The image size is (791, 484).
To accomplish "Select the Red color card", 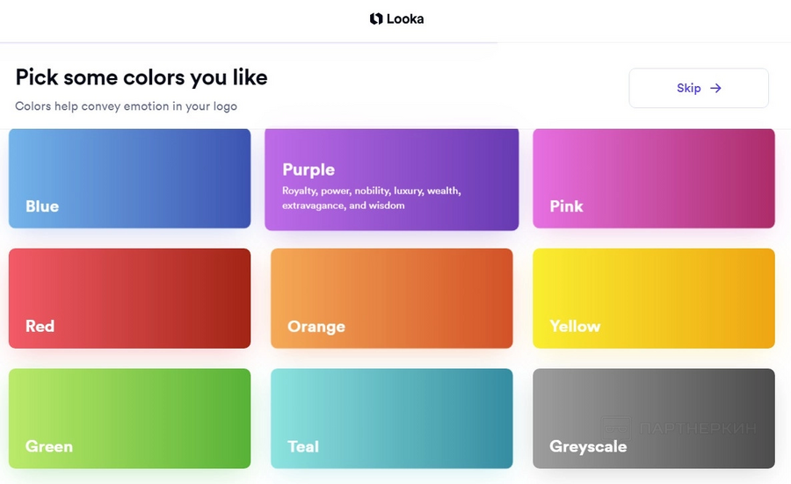I will (x=130, y=298).
